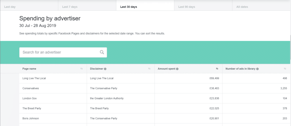The height and width of the screenshot is (126, 291).
Task: Click the Disclaimer column header text
Action: 97,69
